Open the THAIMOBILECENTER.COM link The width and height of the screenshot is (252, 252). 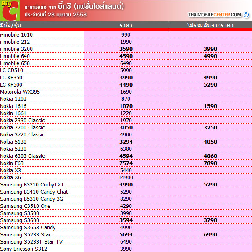click(215, 15)
